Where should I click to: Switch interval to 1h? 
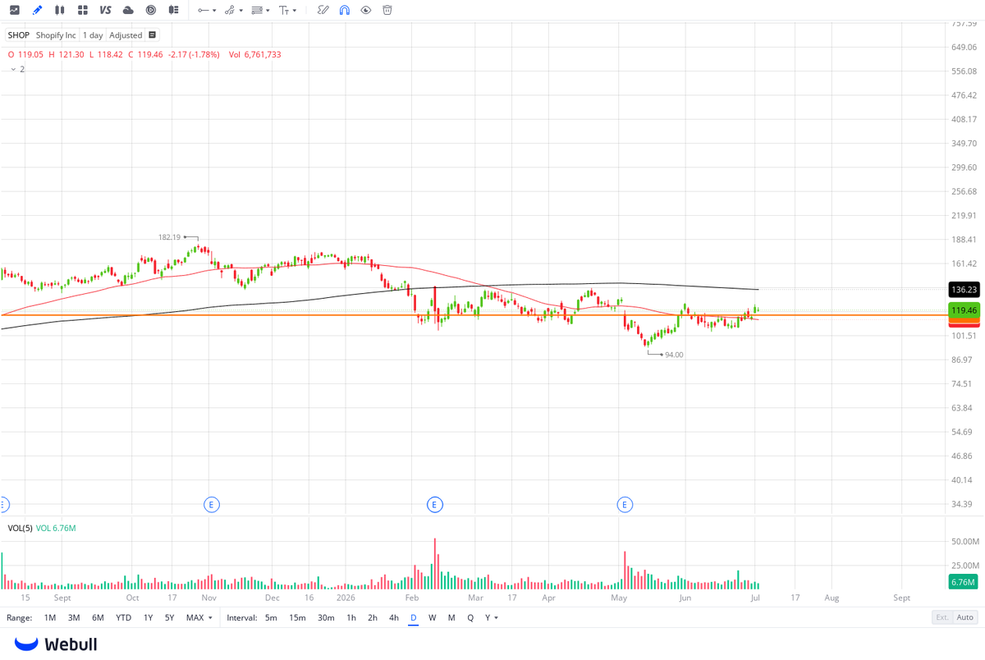pyautogui.click(x=351, y=617)
